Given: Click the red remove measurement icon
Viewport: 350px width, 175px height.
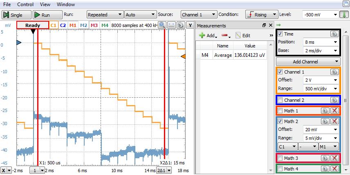Looking at the screenshot, I should click(226, 36).
